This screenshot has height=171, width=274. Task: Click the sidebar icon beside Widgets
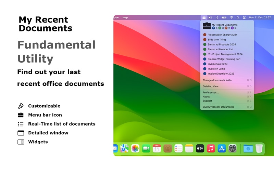21,142
